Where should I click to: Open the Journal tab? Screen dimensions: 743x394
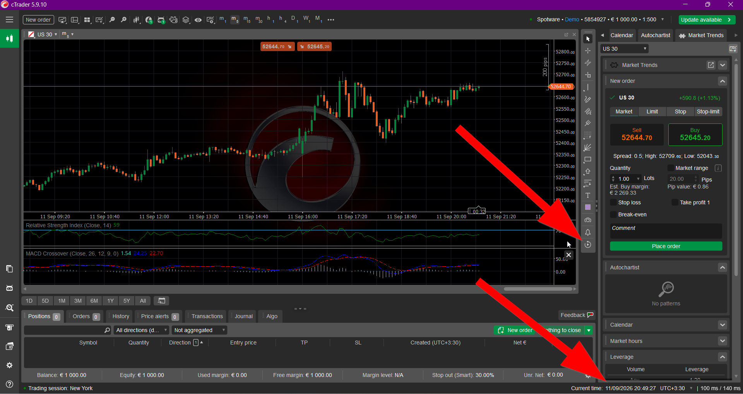(x=243, y=316)
